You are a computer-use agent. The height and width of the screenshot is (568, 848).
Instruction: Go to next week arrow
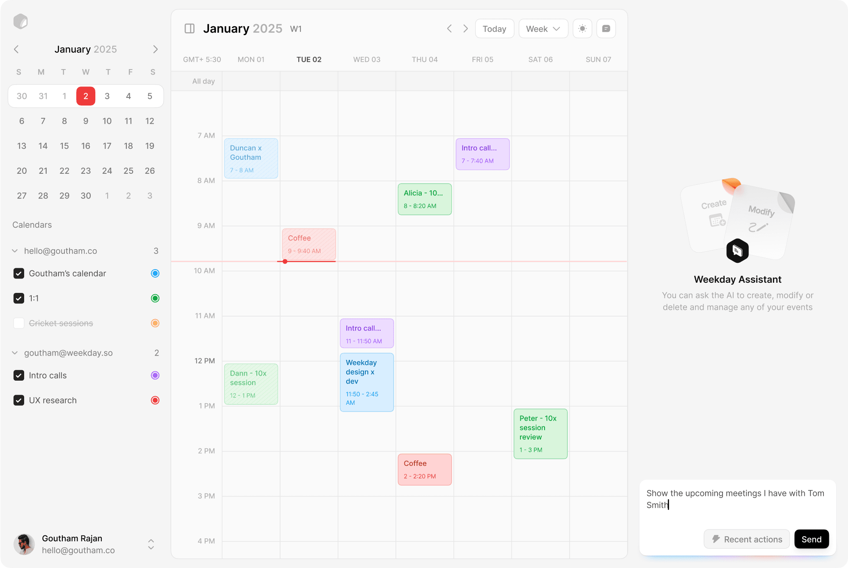click(x=465, y=29)
